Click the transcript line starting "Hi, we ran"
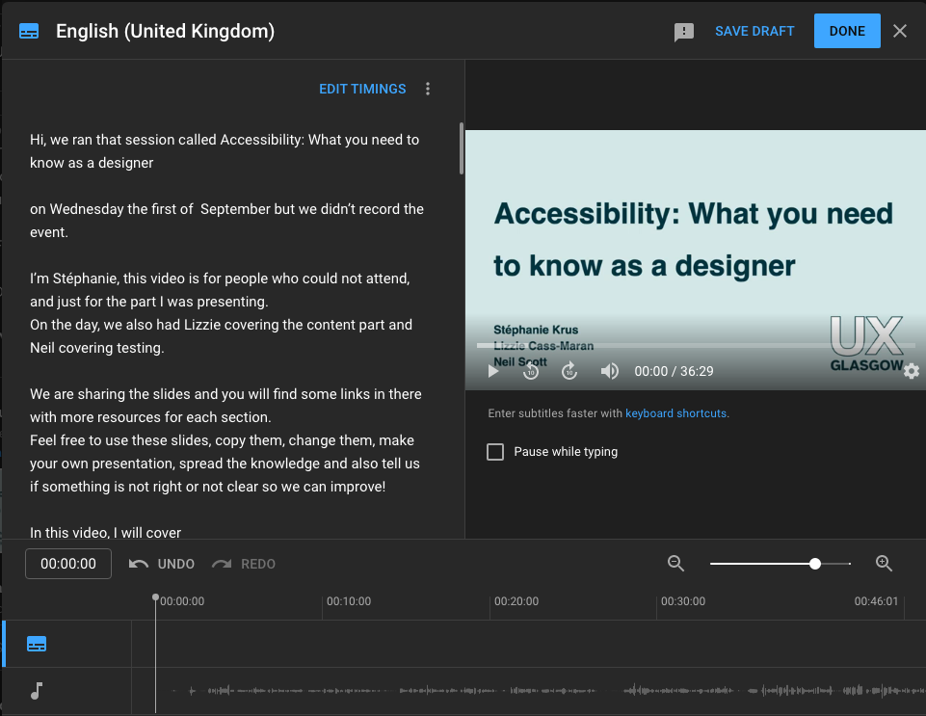The image size is (926, 716). pyautogui.click(x=225, y=140)
